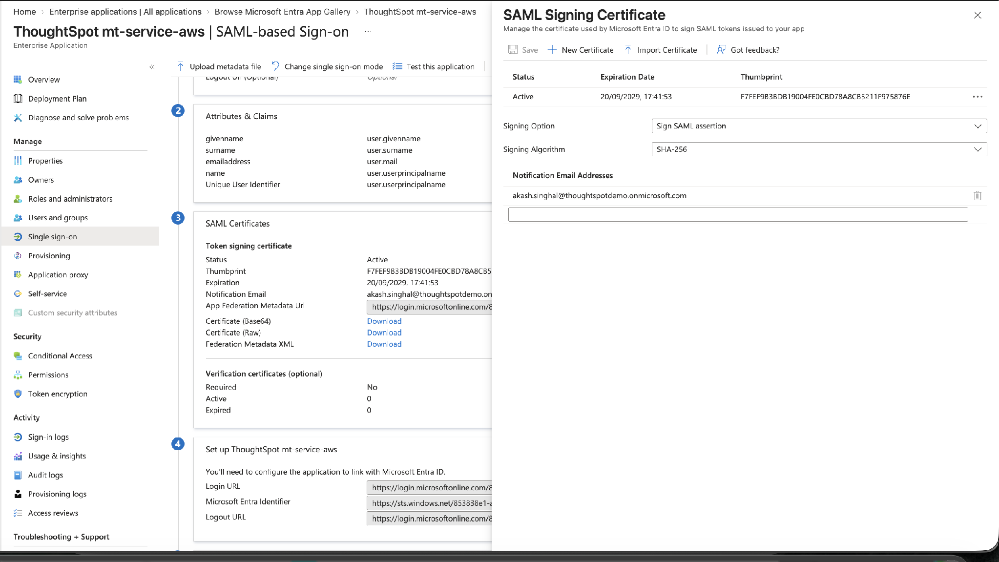
Task: Open the Overview sidebar icon
Action: (18, 80)
